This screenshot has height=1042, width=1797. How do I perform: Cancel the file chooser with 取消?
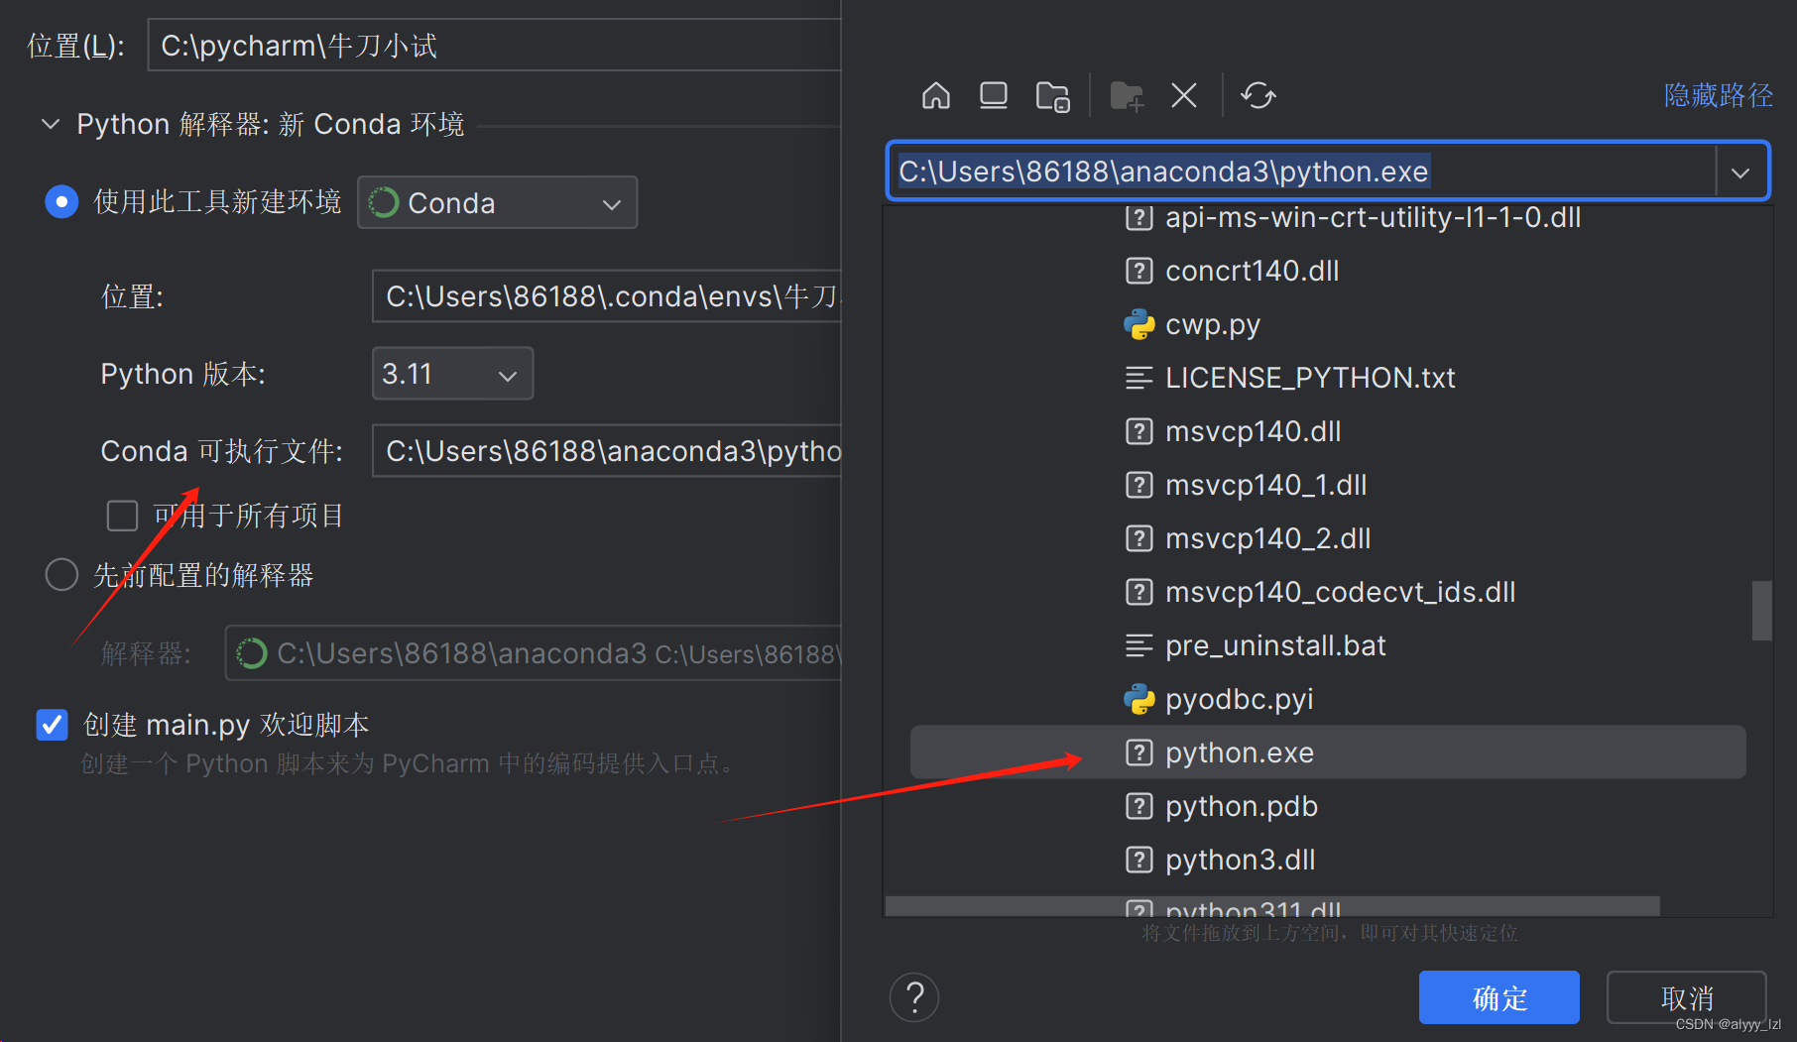(x=1686, y=997)
